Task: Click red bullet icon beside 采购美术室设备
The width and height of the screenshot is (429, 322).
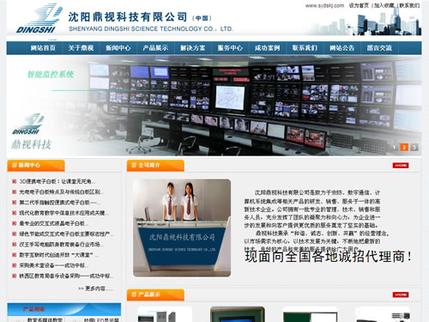Action: click(14, 265)
